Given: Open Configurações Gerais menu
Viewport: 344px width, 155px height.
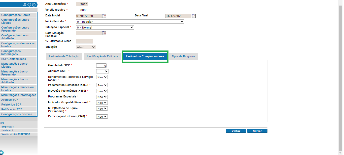Looking at the screenshot, I should pyautogui.click(x=19, y=15).
